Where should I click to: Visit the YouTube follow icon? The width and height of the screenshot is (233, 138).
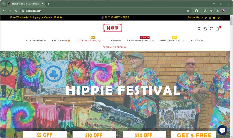[x=214, y=18]
